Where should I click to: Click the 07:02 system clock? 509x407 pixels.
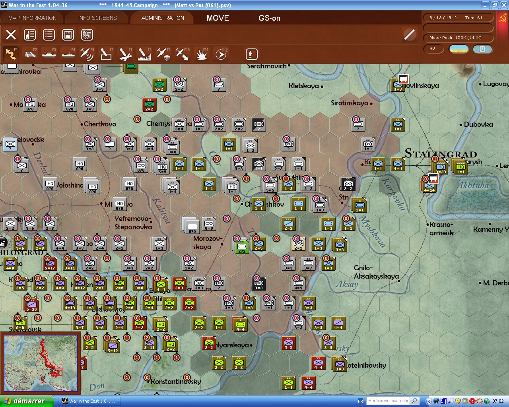click(498, 401)
